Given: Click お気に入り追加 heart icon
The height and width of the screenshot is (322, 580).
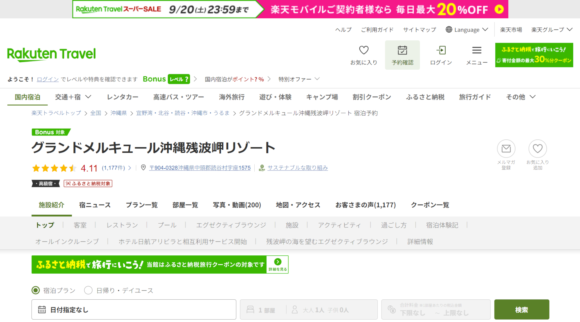Looking at the screenshot, I should (537, 148).
